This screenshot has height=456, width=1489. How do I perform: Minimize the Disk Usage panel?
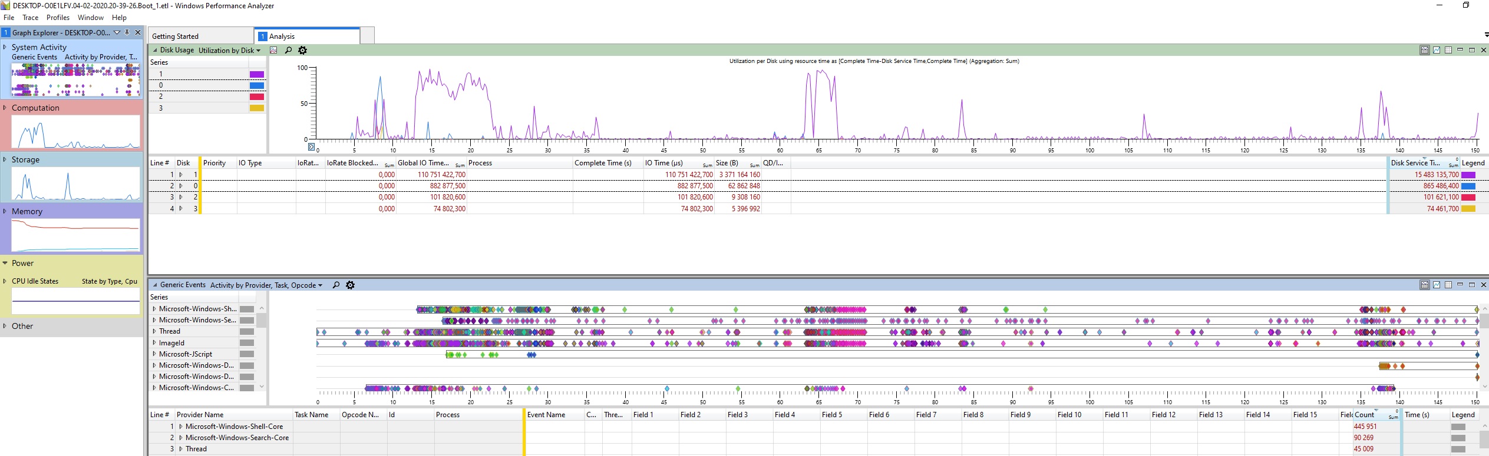coord(1460,50)
